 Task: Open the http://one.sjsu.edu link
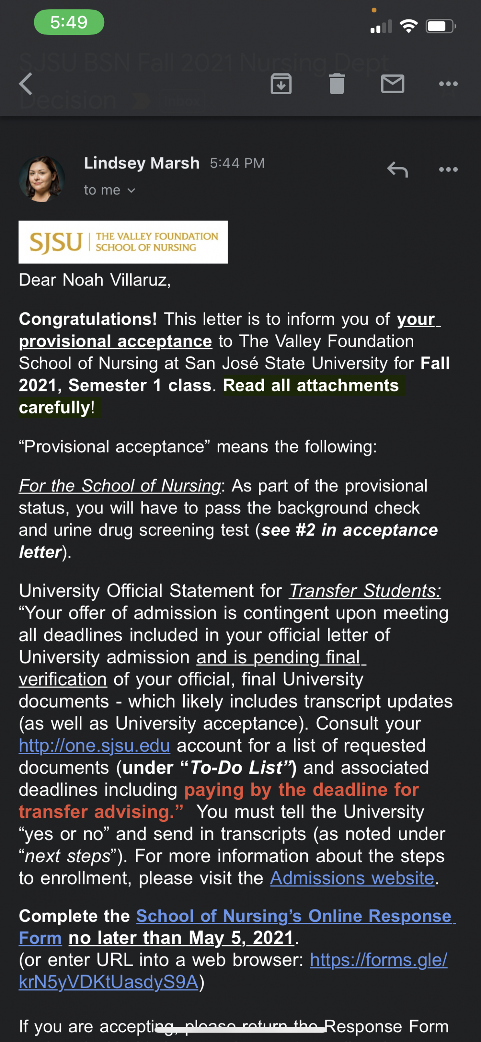point(95,745)
